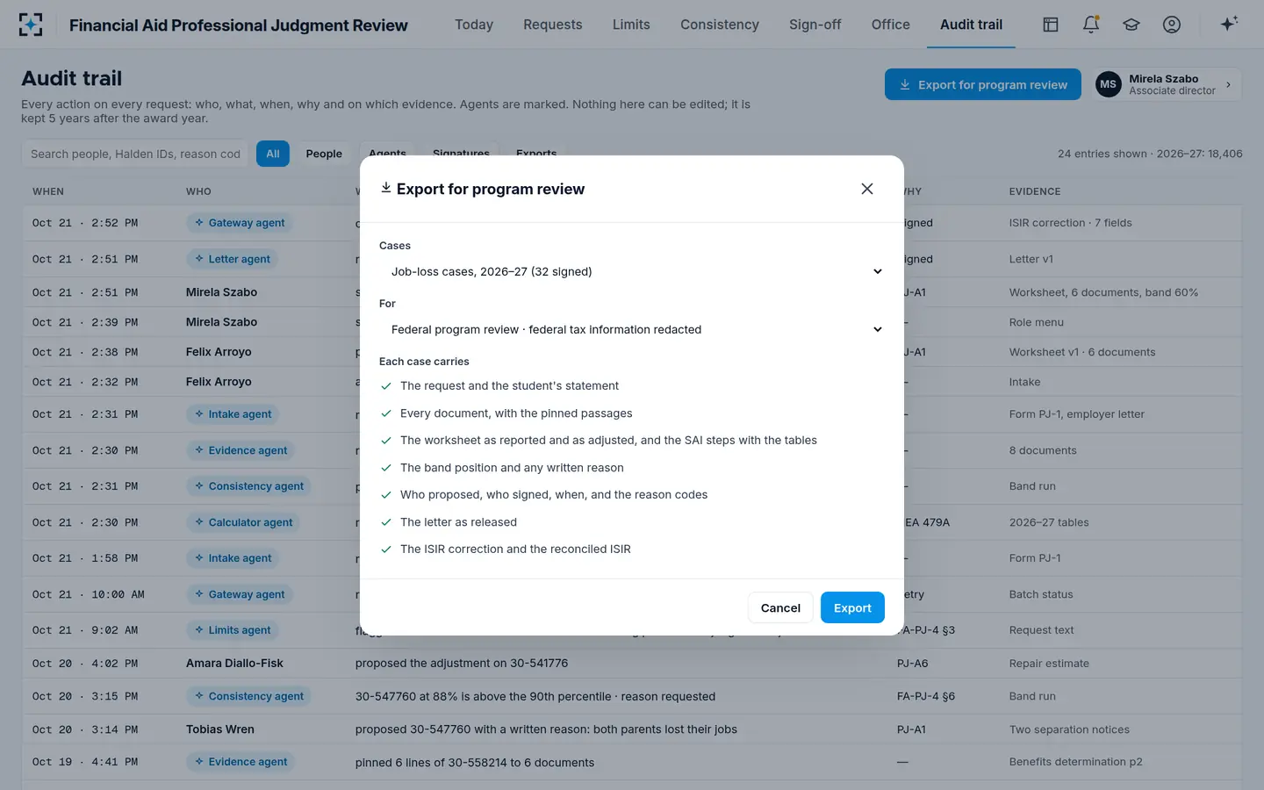
Task: Click the Evidence agent chip at 2:30 PM
Action: click(240, 450)
